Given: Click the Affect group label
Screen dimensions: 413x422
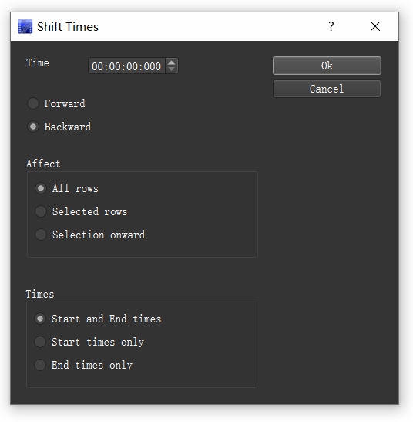Looking at the screenshot, I should click(43, 164).
